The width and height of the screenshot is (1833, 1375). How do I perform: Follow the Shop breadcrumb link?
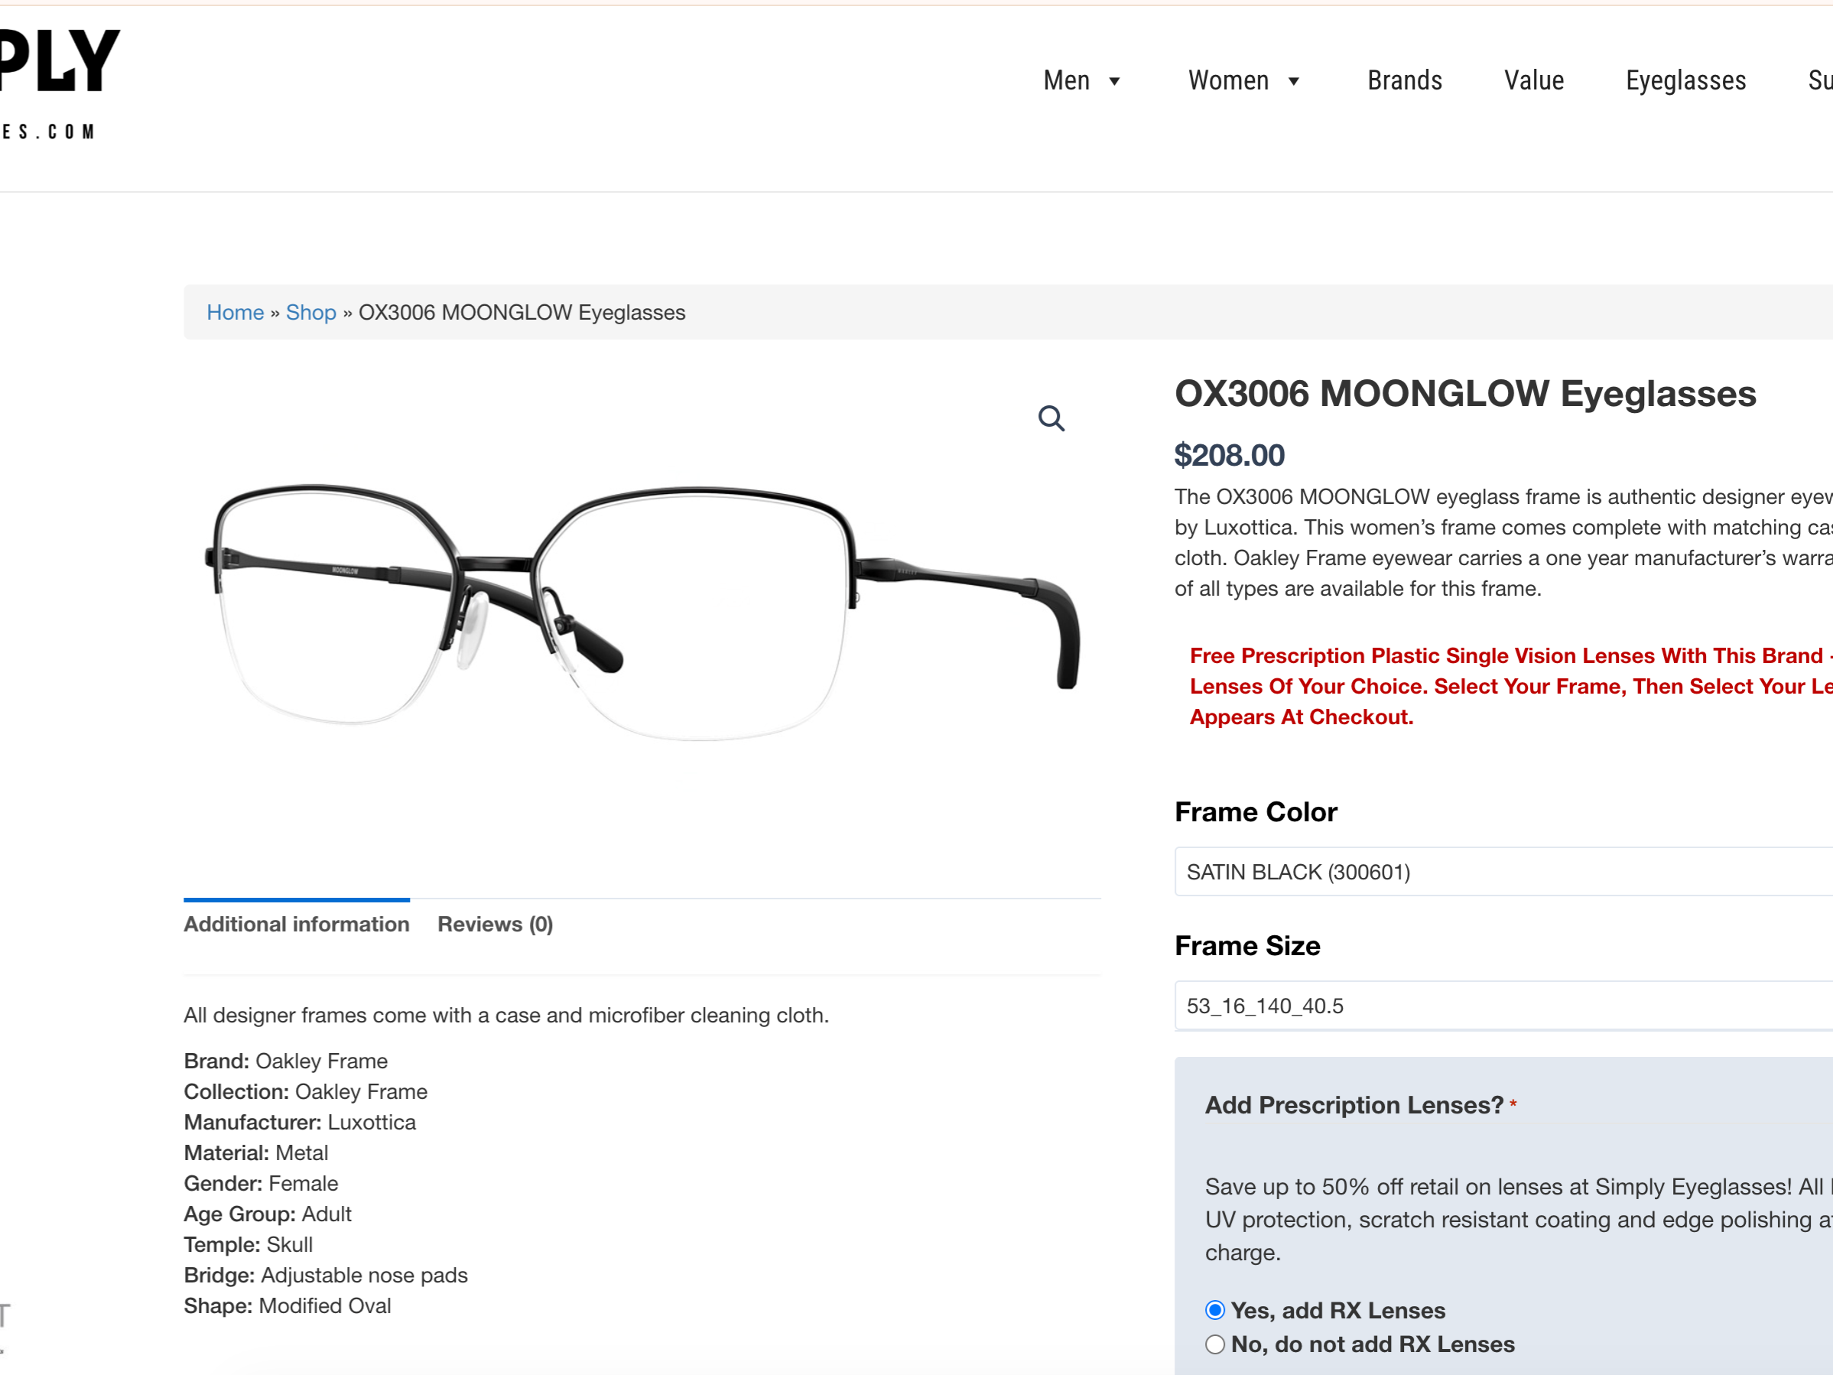[x=310, y=313]
